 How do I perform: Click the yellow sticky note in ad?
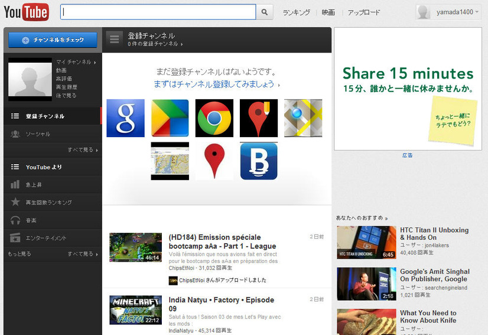point(453,120)
